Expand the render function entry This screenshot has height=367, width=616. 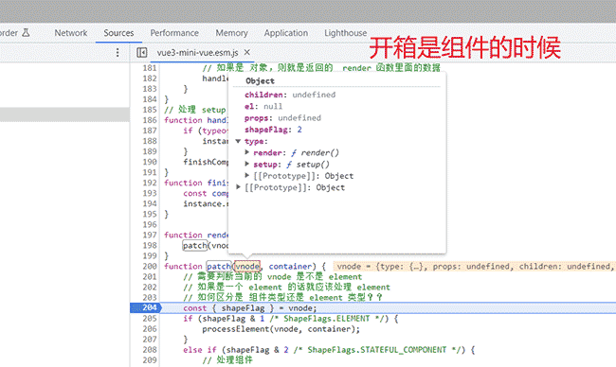tap(247, 152)
